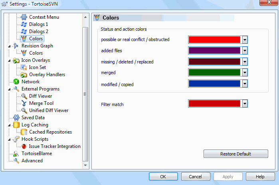Click the Icon Set icon
This screenshot has height=185, width=279.
coord(24,67)
